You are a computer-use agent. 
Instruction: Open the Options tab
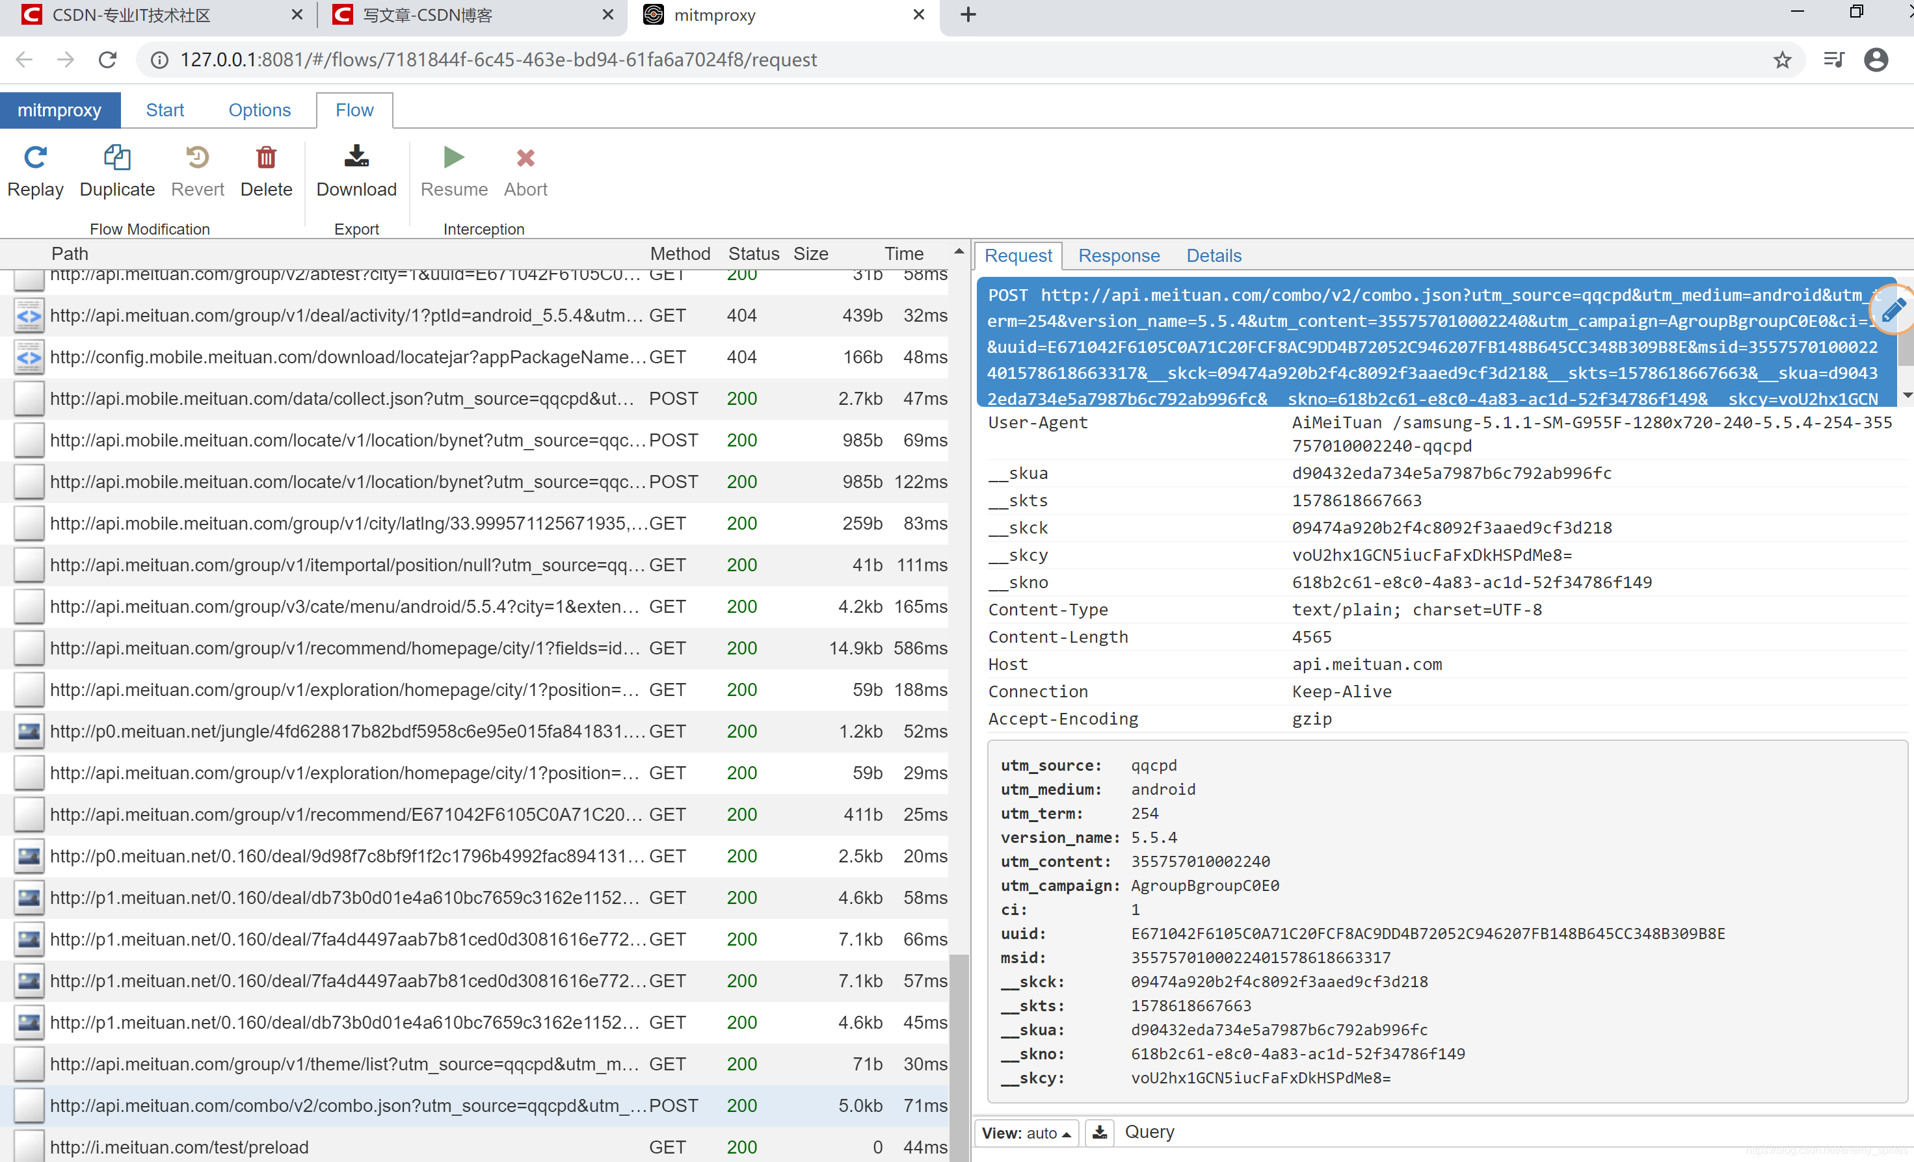pos(259,110)
